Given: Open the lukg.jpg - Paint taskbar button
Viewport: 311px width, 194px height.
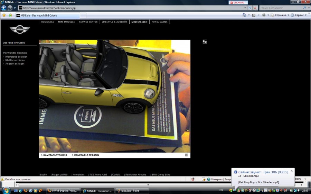Looking at the screenshot, I should click(x=132, y=191).
